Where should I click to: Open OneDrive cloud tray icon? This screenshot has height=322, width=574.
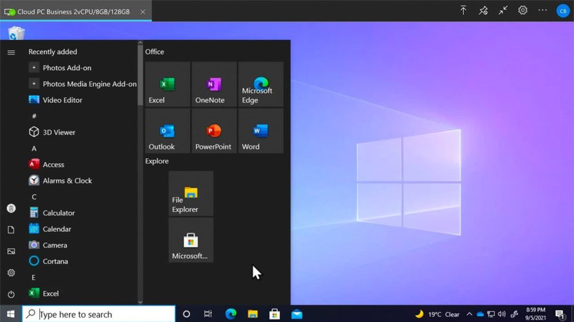pos(480,314)
